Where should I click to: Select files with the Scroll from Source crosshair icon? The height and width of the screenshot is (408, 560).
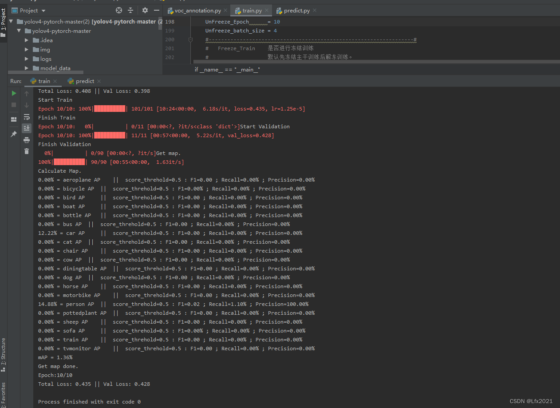pyautogui.click(x=118, y=10)
